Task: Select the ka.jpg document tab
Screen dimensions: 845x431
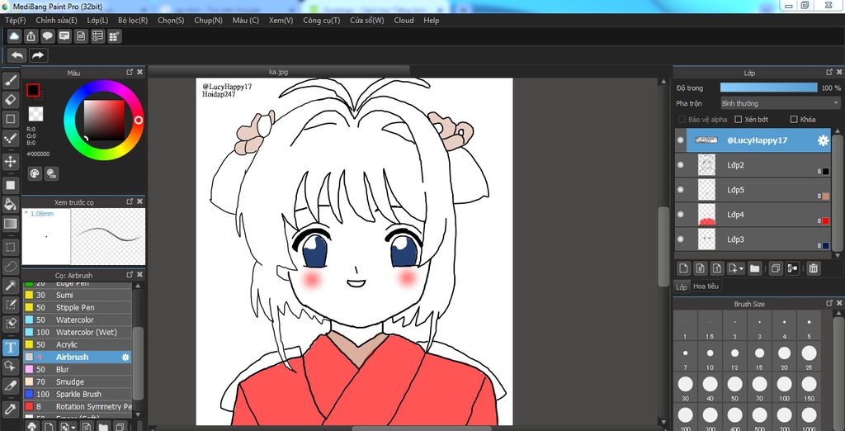Action: 279,71
